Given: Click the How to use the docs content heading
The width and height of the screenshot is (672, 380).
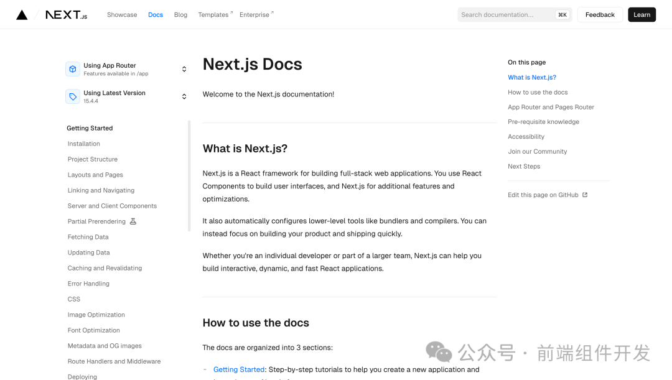Looking at the screenshot, I should tap(256, 323).
